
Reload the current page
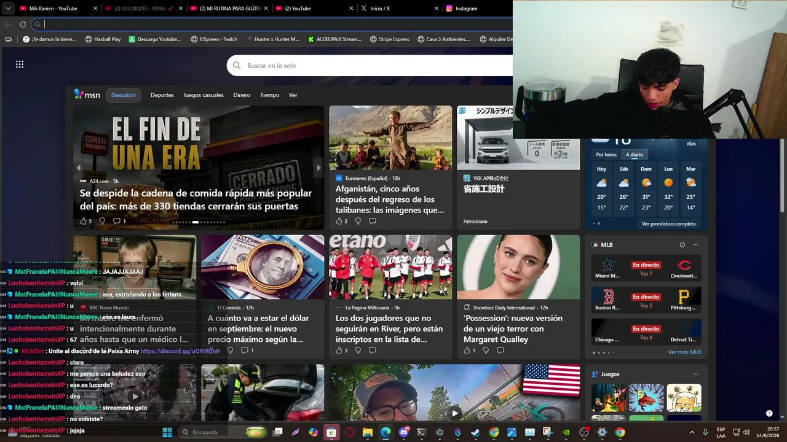click(x=23, y=25)
